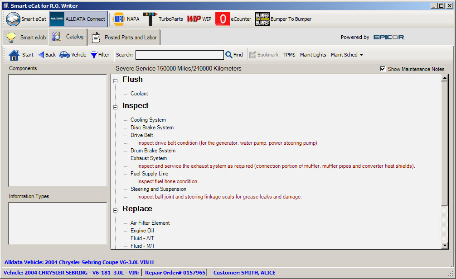Open the Maint Sched dropdown
Viewport: 456px width, 279px height.
point(347,55)
